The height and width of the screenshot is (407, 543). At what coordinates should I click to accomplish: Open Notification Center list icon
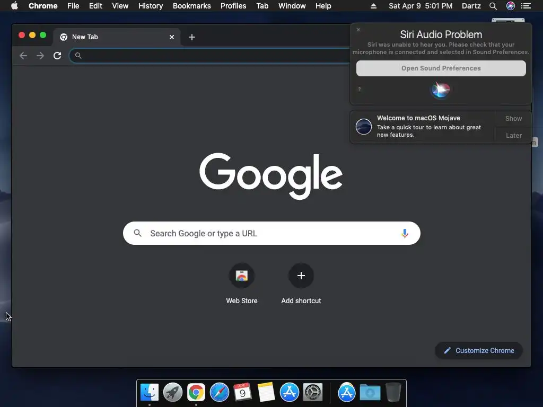tap(526, 6)
